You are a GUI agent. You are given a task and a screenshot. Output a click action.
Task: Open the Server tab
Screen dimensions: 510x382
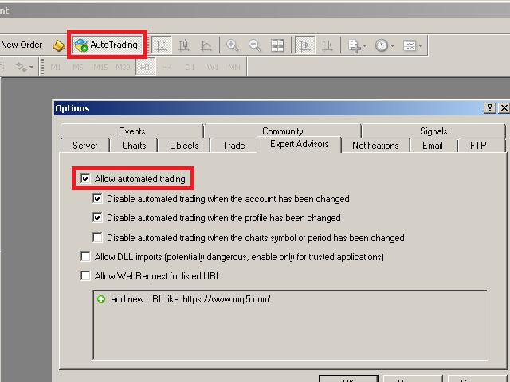coord(85,145)
